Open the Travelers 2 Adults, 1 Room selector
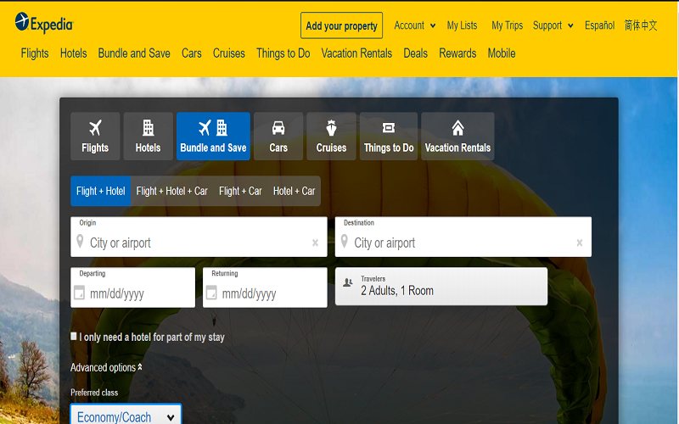This screenshot has height=424, width=679. click(x=441, y=287)
